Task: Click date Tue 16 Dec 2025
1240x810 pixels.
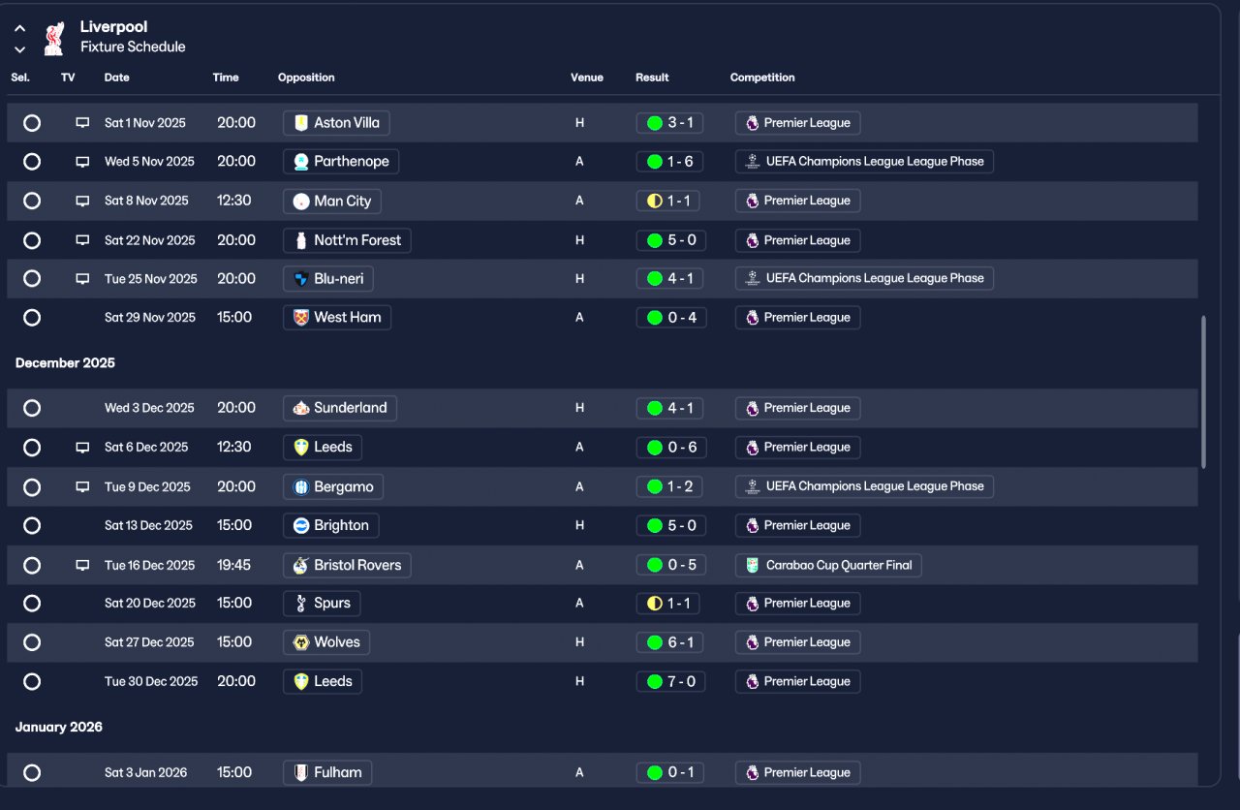Action: [x=150, y=565]
